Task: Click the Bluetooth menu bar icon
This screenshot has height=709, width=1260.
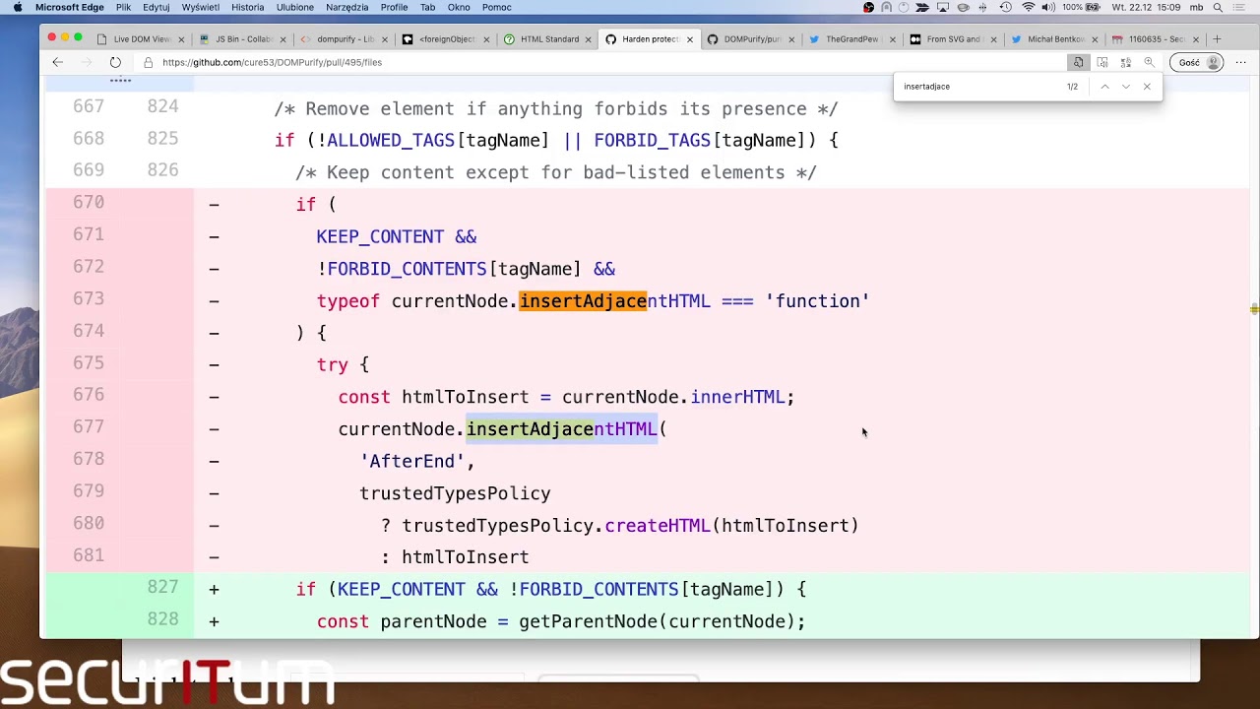Action: coord(982,7)
